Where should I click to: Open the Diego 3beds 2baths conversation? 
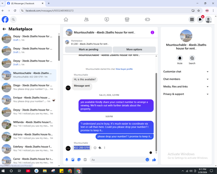point(29,87)
